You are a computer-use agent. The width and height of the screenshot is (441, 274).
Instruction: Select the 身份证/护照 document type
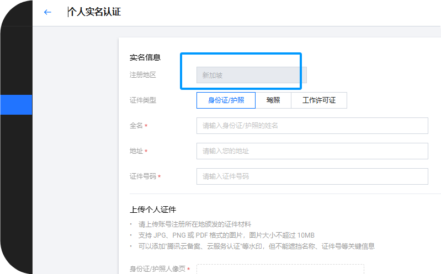[226, 100]
